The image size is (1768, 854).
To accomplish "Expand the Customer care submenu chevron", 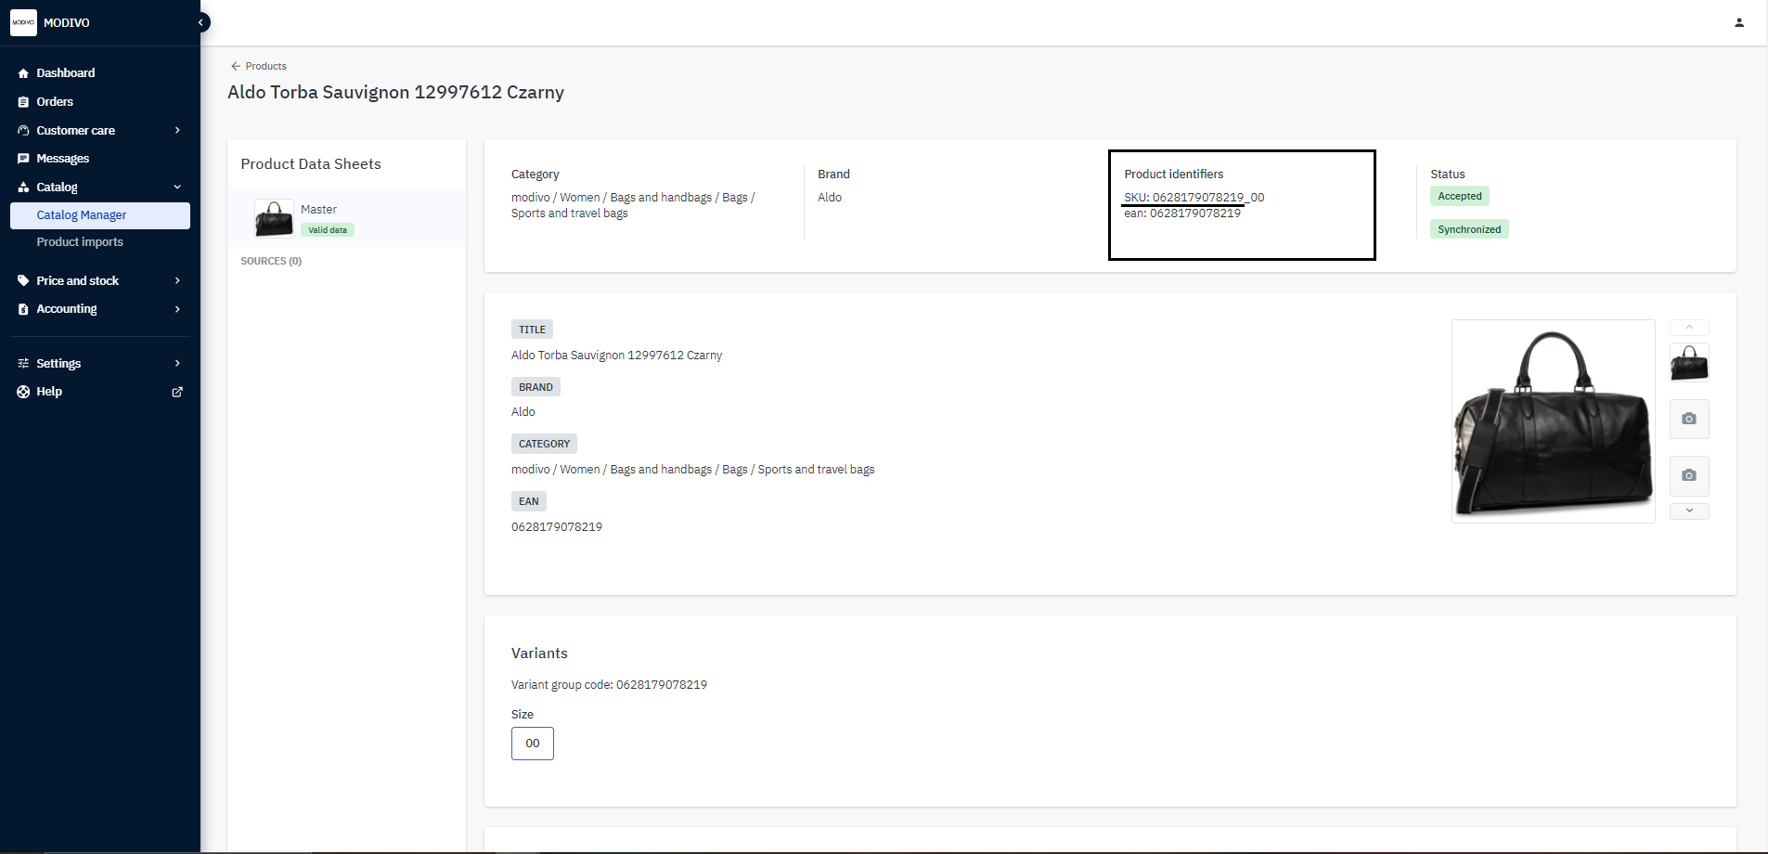I will (177, 131).
